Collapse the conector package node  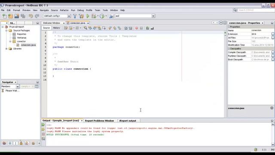tap(10, 41)
